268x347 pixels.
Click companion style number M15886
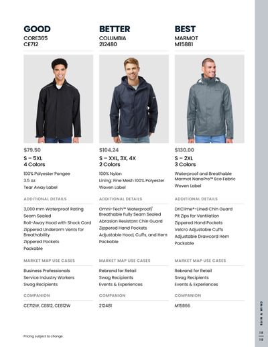tap(182, 305)
